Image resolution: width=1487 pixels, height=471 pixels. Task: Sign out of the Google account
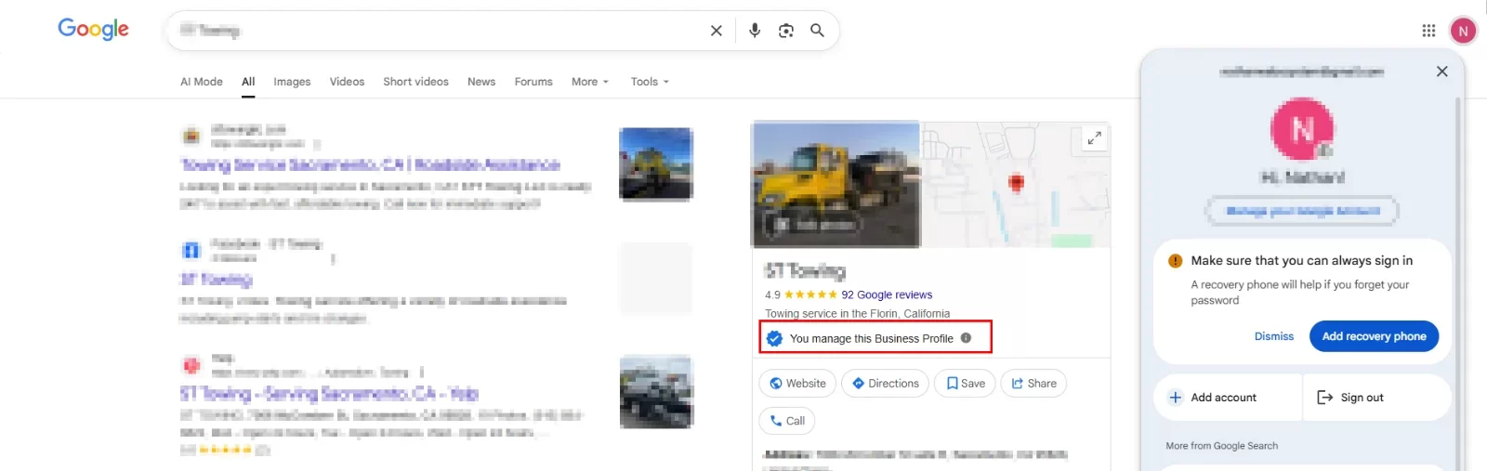tap(1377, 398)
